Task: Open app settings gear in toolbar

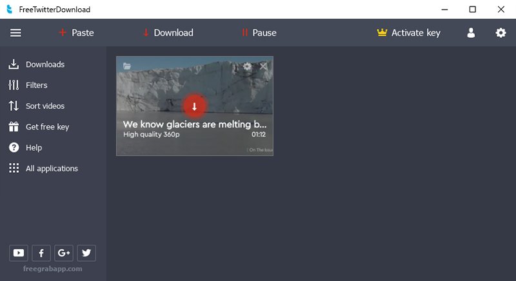Action: (501, 33)
